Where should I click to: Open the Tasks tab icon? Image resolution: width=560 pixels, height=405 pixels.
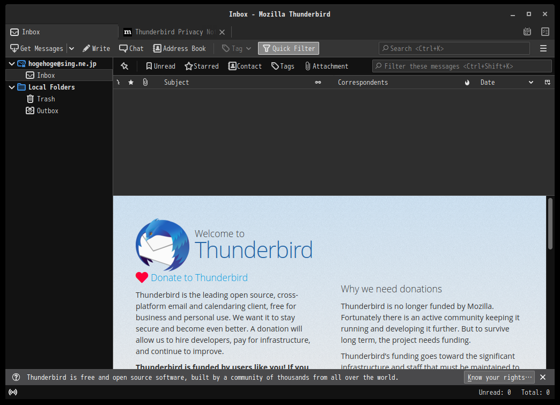(545, 32)
